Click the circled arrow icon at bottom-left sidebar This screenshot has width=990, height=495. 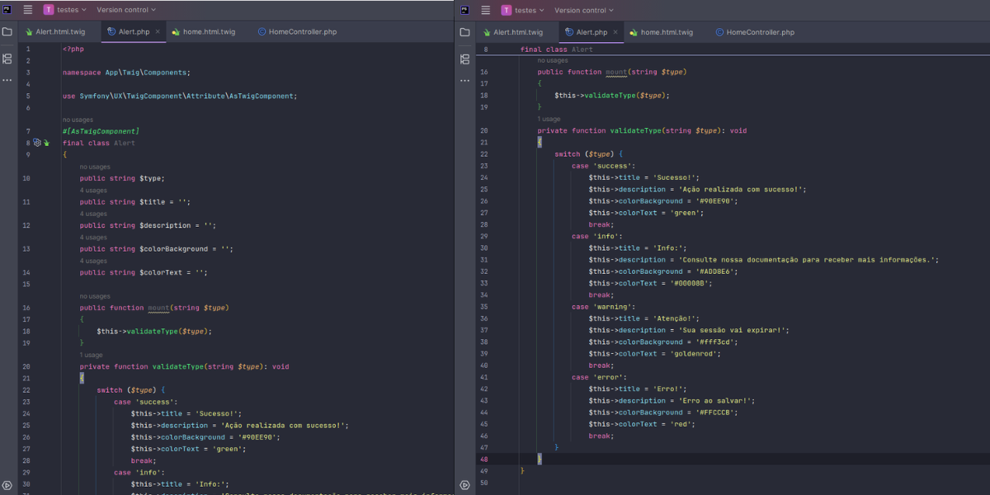(x=7, y=485)
